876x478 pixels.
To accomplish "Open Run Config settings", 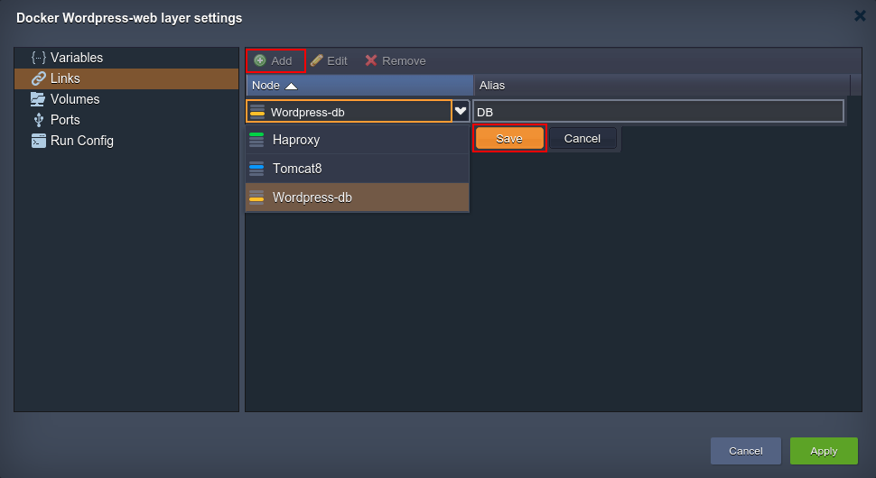I will (x=126, y=141).
